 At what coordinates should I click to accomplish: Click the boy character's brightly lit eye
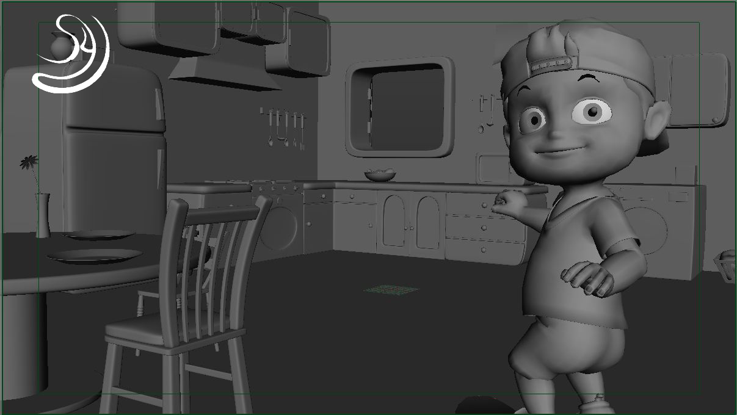pos(592,111)
